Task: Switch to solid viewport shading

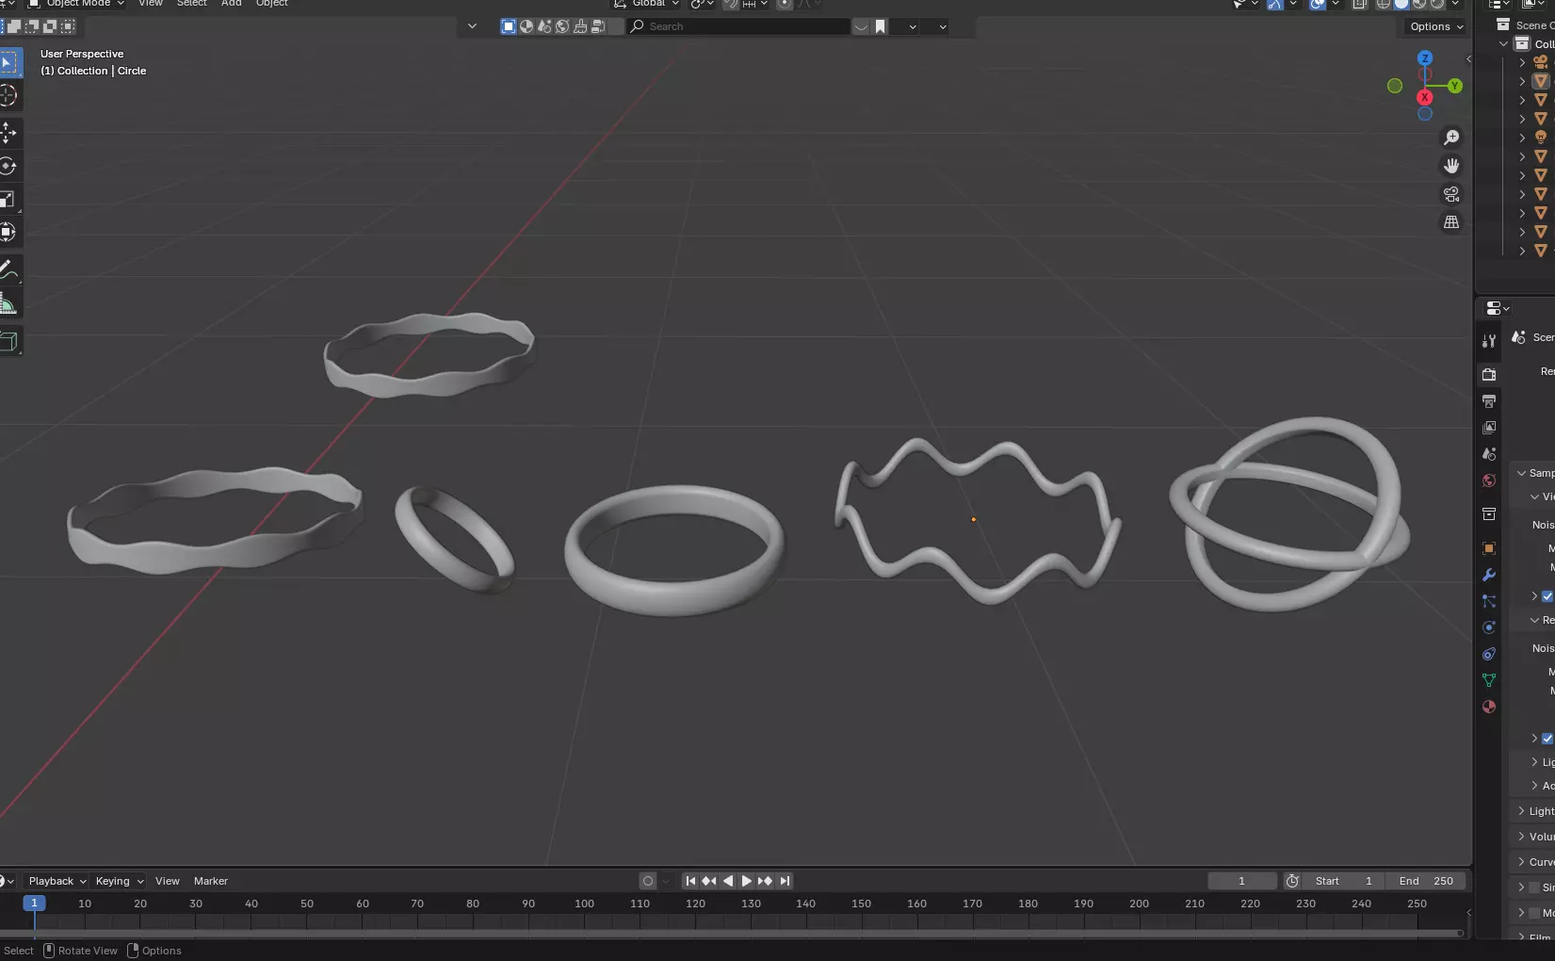Action: pyautogui.click(x=1401, y=4)
